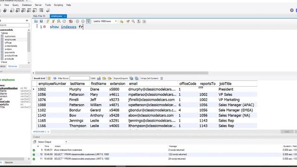The width and height of the screenshot is (297, 167).
Task: Select orderdetails table in schema tree
Action: [11, 46]
